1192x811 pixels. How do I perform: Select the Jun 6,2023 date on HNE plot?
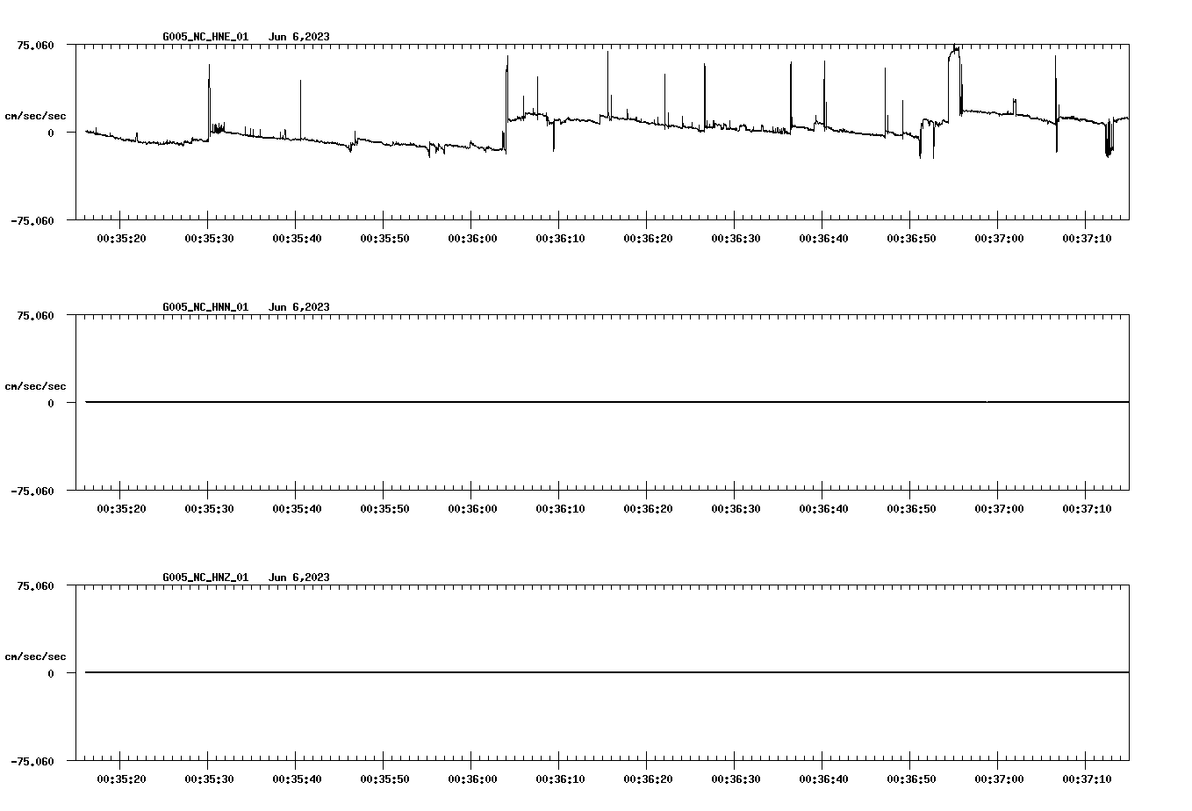pyautogui.click(x=299, y=37)
